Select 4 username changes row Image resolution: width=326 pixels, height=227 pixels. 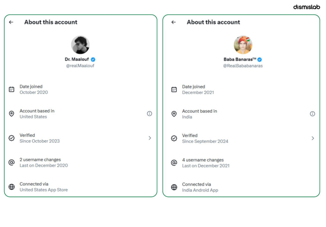click(241, 163)
